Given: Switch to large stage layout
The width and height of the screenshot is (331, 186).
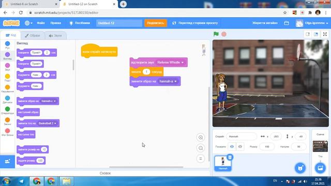Looking at the screenshot, I should [316, 34].
